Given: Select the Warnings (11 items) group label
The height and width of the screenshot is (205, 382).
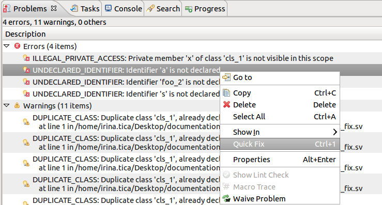Looking at the screenshot, I should click(x=57, y=106).
